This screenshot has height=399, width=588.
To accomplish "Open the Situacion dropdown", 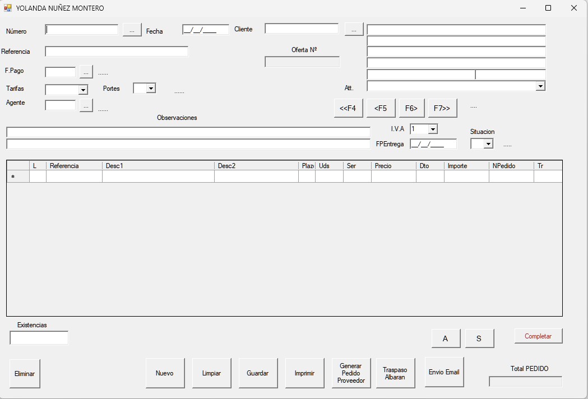I will 488,144.
